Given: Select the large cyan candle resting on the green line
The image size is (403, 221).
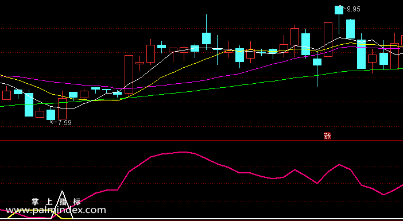Looking at the screenshot, I should (361, 54).
